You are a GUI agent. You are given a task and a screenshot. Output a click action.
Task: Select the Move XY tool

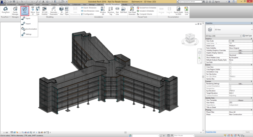tap(33, 11)
